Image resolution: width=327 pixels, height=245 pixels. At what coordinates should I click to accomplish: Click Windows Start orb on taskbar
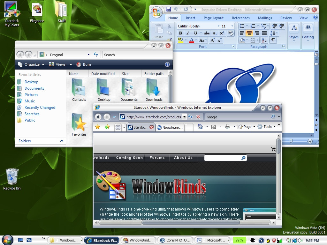coord(8,240)
